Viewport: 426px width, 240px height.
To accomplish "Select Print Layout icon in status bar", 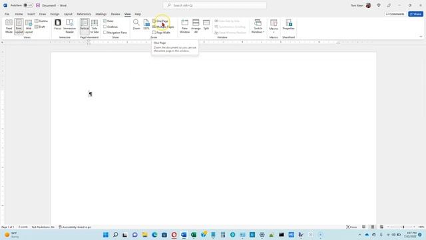I will tap(373, 227).
